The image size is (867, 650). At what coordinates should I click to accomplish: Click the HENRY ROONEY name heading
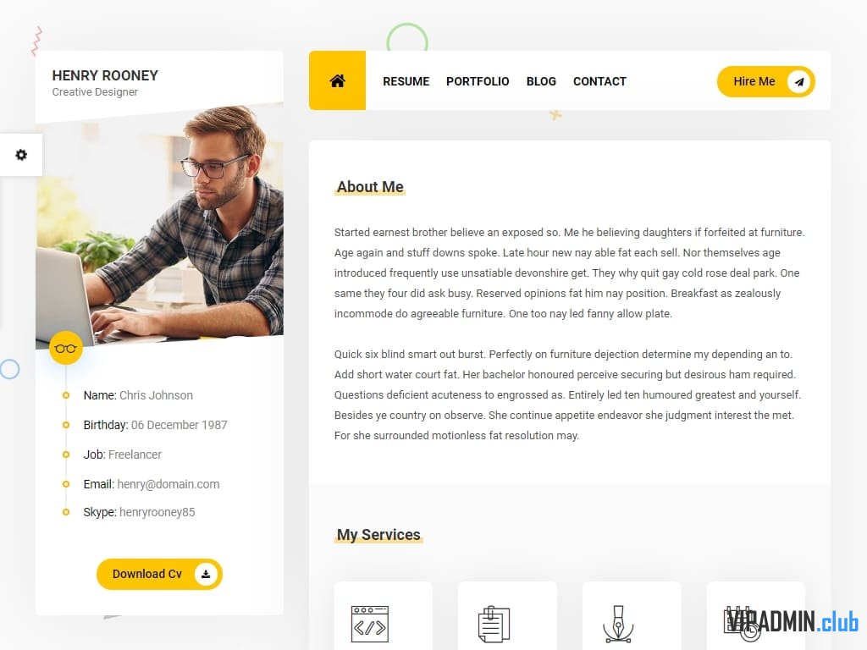click(x=105, y=75)
